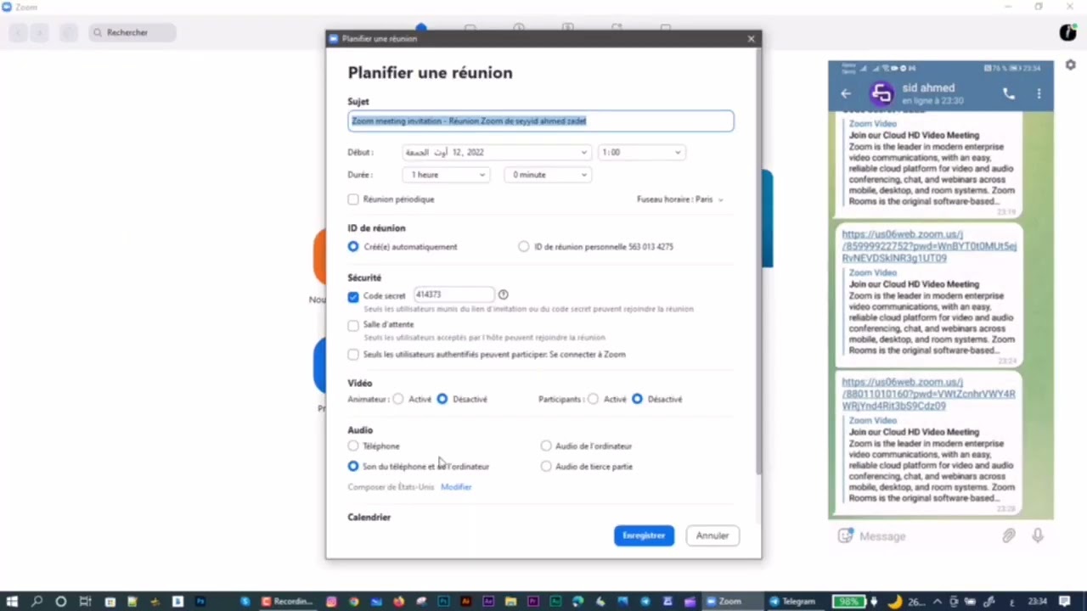Switch to Telegram on the taskbar
1087x611 pixels.
792,602
